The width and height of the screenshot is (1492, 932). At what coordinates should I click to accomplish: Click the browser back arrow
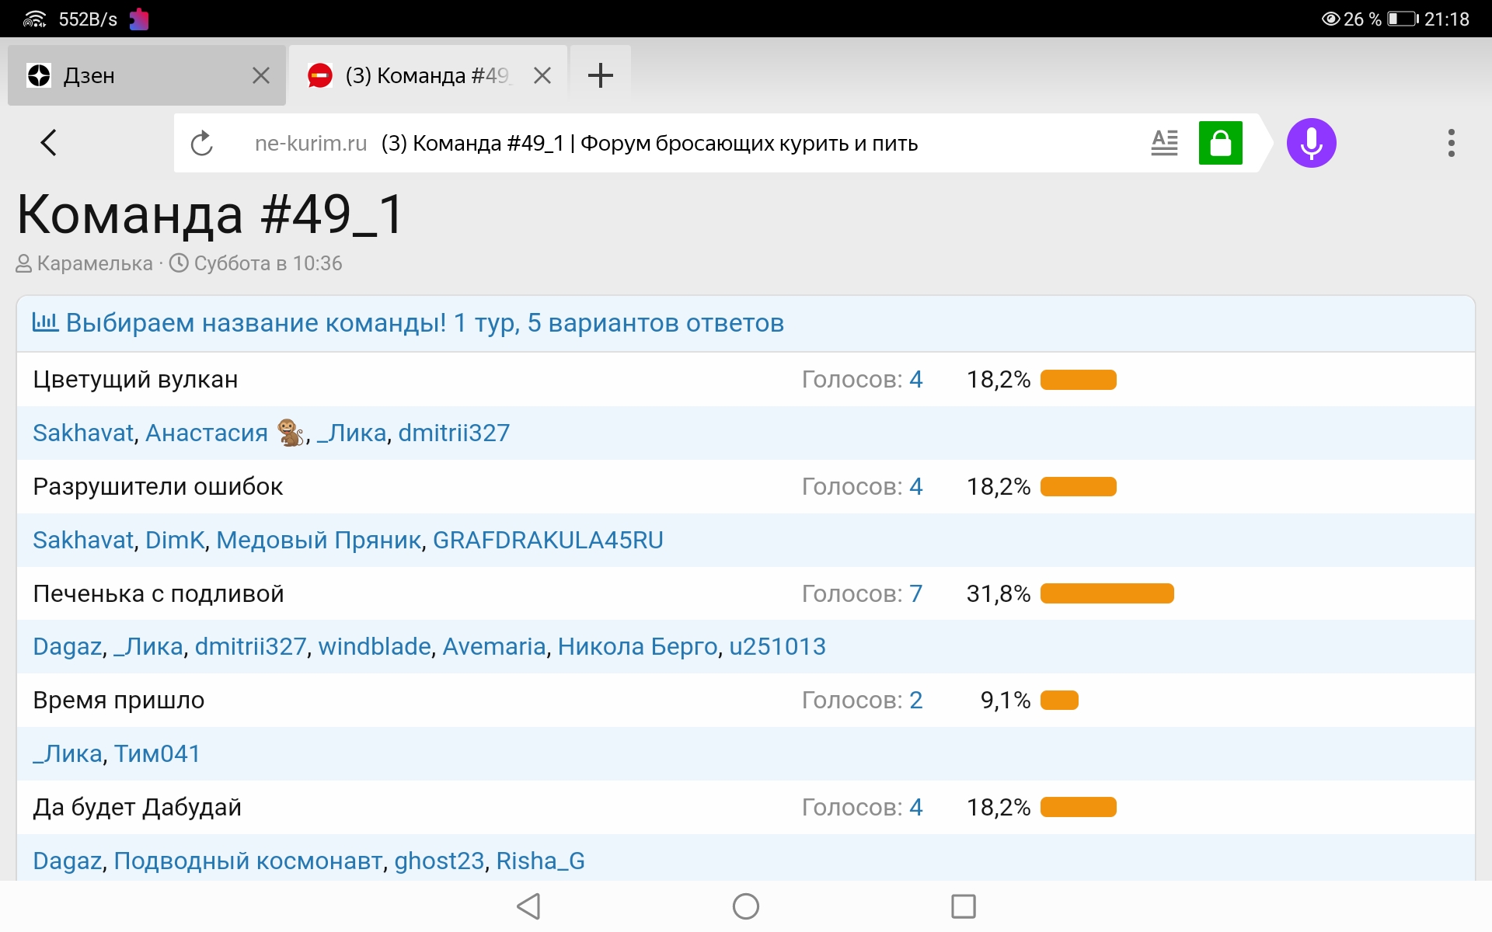pos(48,142)
